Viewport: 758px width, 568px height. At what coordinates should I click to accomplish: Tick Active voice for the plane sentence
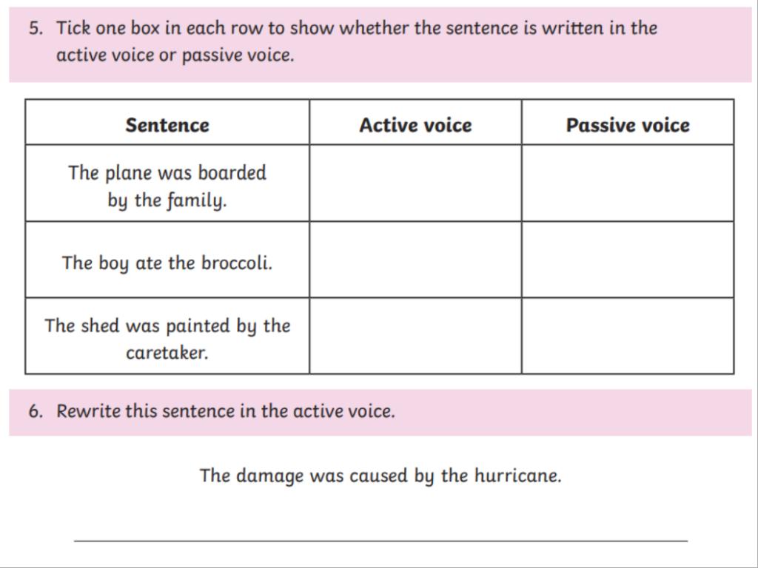click(x=415, y=183)
